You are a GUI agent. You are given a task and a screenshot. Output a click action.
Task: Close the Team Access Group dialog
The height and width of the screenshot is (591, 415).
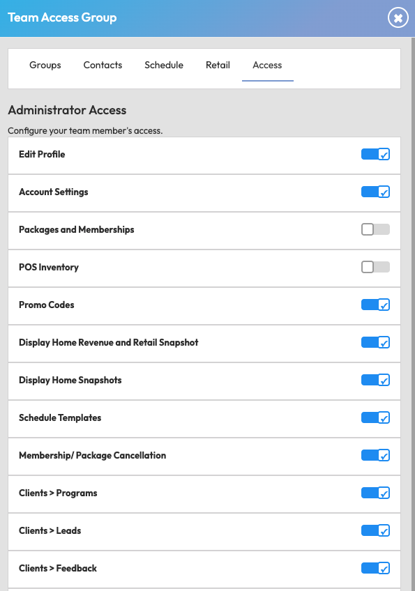(x=398, y=17)
